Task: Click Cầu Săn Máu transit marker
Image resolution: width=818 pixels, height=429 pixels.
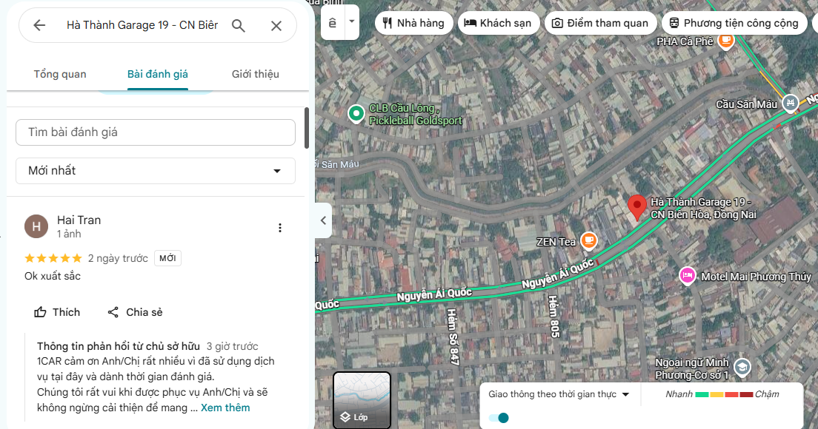Action: (x=791, y=103)
